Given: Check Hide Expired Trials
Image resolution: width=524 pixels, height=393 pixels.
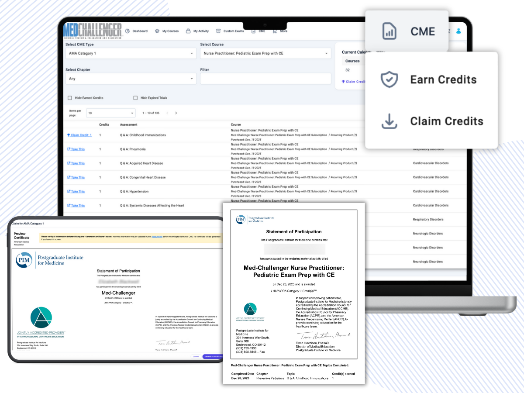Looking at the screenshot, I should [136, 97].
